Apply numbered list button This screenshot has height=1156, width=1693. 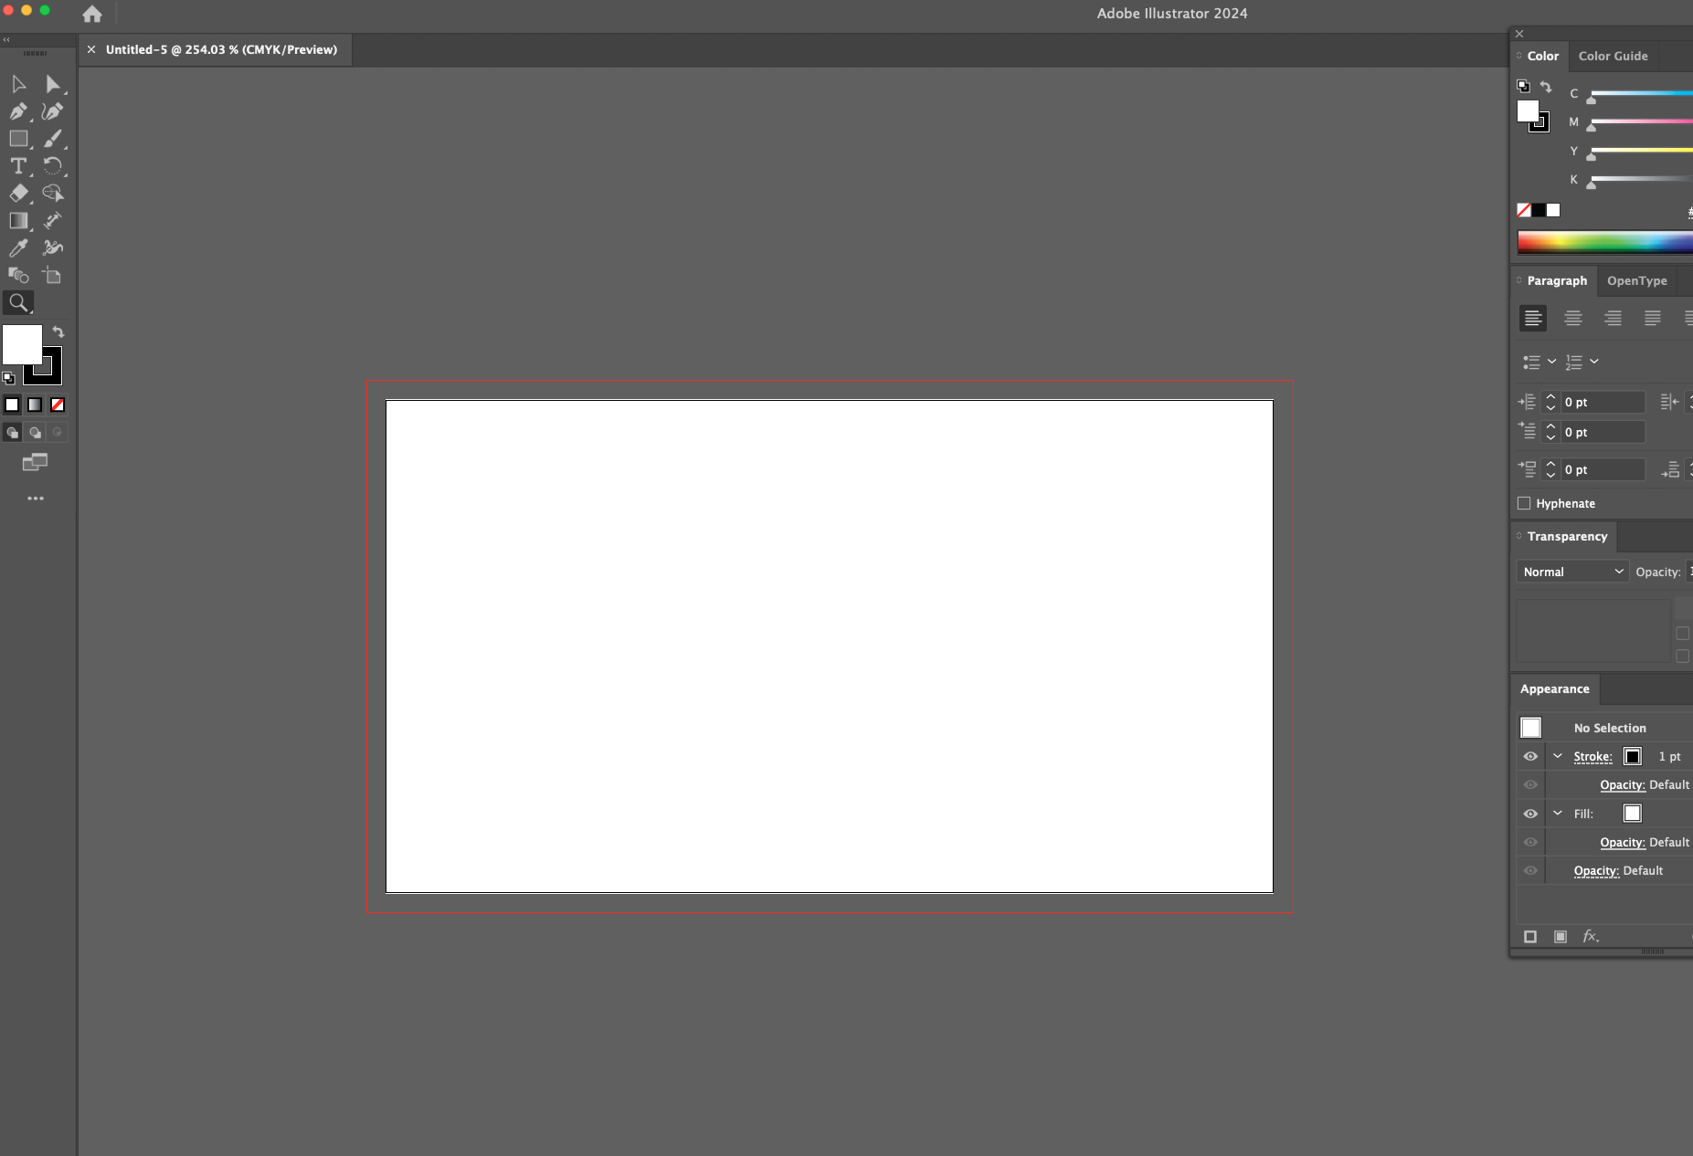1574,362
